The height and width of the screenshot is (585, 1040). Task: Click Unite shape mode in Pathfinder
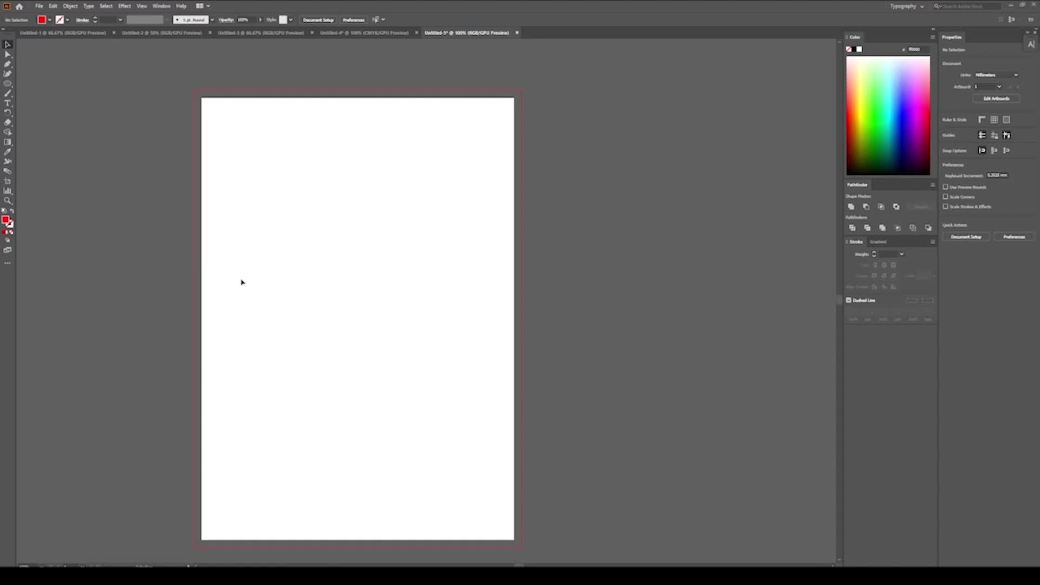tap(851, 207)
